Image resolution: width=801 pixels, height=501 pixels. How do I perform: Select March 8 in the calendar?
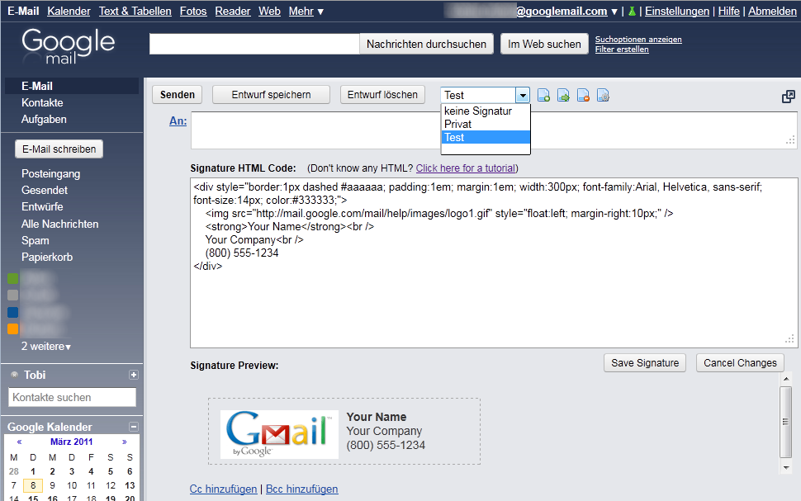click(33, 485)
